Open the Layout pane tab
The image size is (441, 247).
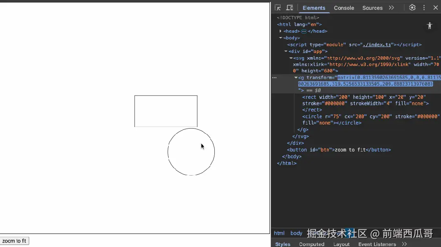[x=341, y=244]
